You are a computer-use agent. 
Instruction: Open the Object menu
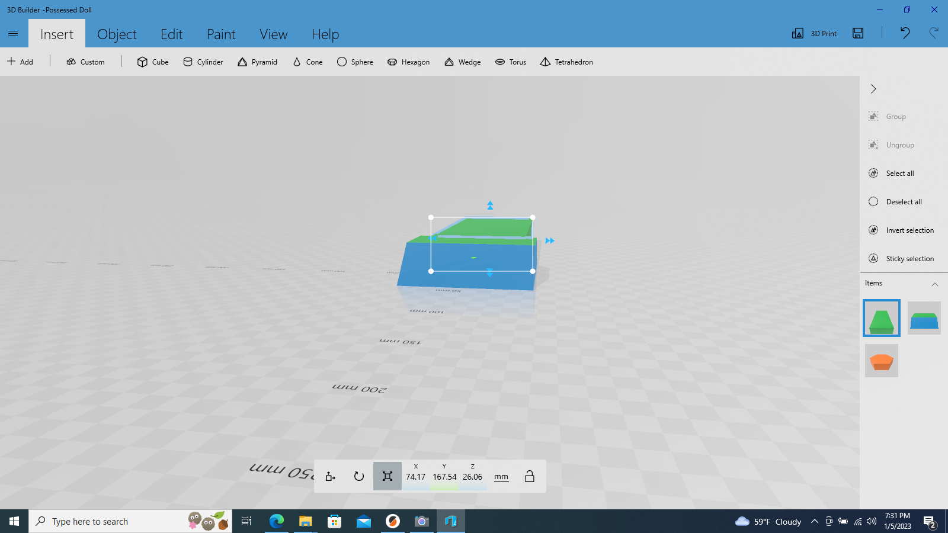click(117, 34)
